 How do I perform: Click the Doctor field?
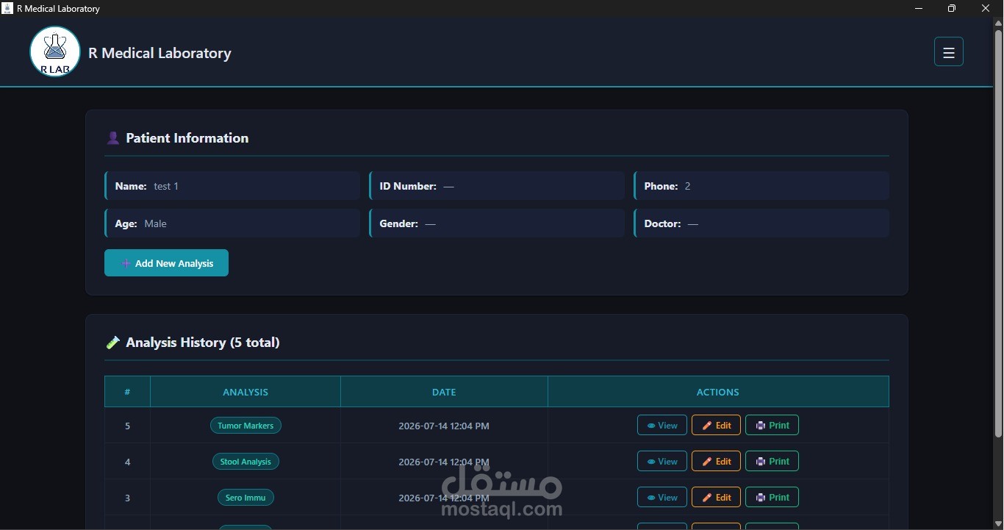761,223
